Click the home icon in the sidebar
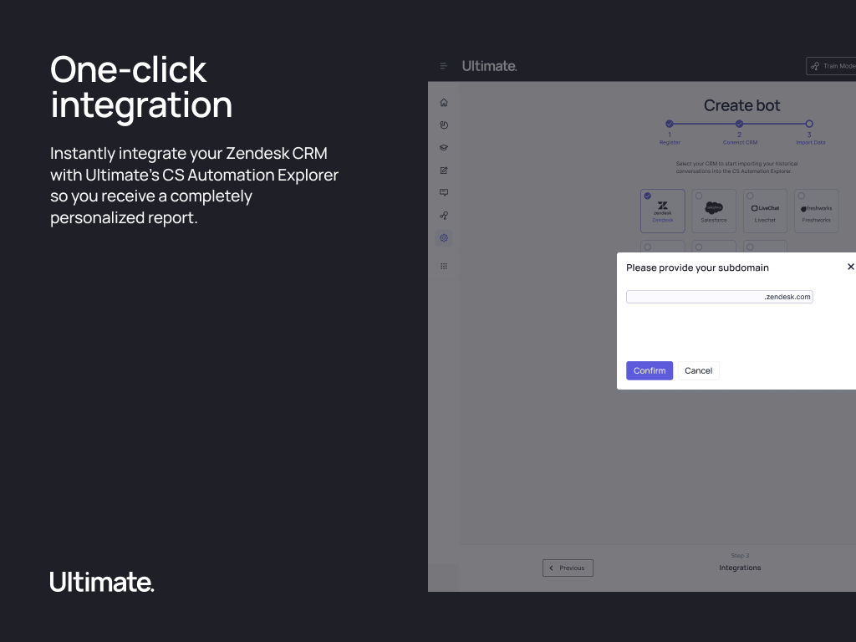 [444, 103]
